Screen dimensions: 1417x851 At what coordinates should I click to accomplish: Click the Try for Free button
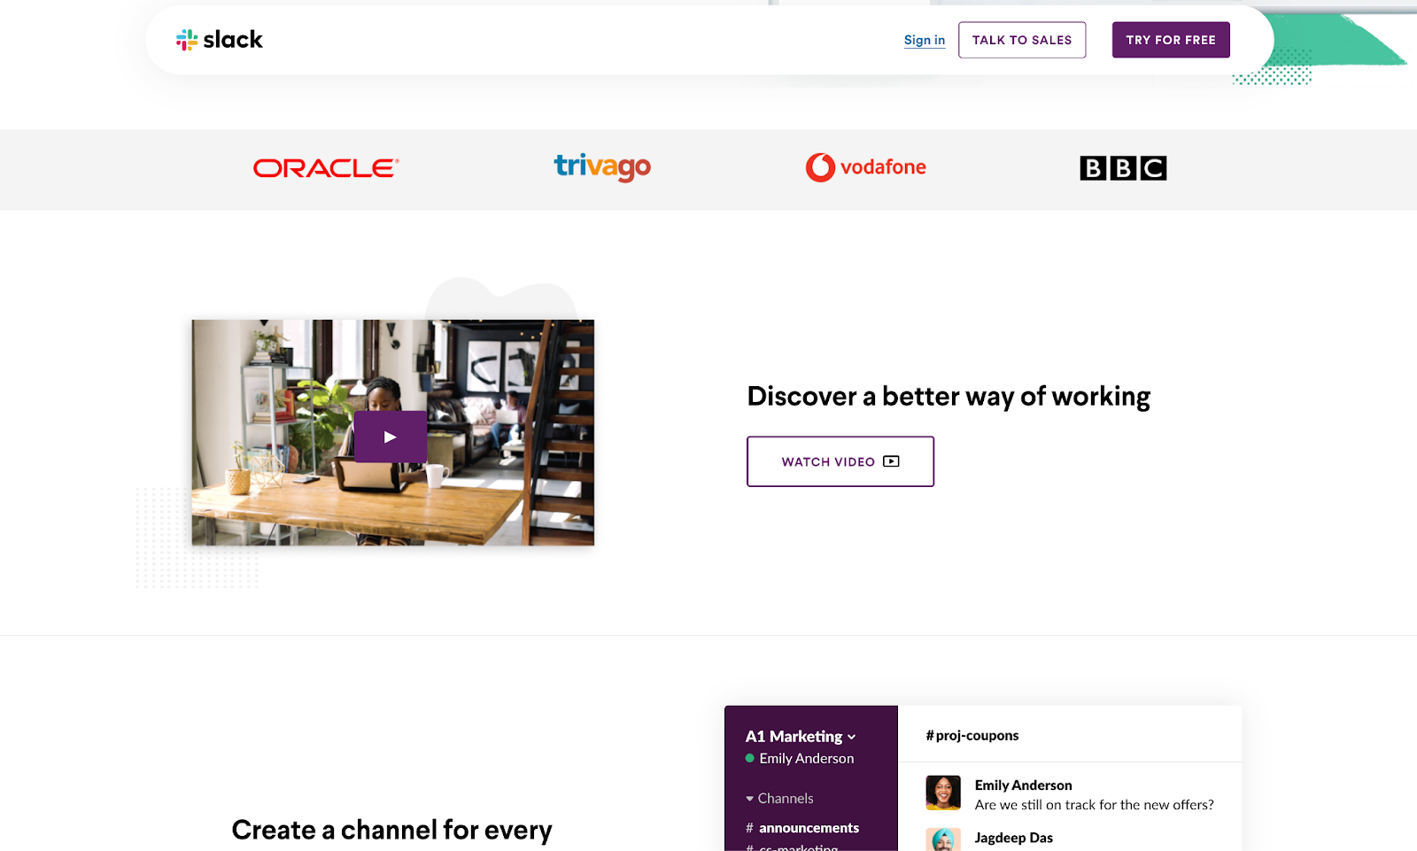pyautogui.click(x=1171, y=40)
